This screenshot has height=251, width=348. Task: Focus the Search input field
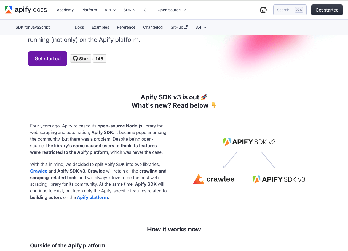(x=290, y=10)
